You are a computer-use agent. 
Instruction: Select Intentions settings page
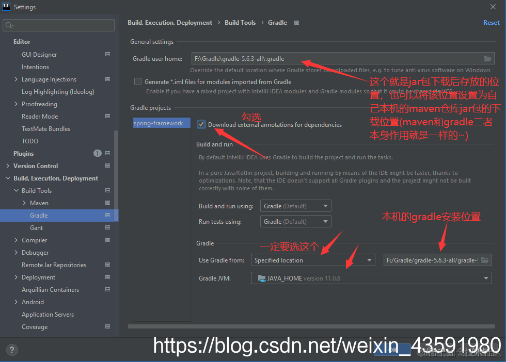pos(35,67)
